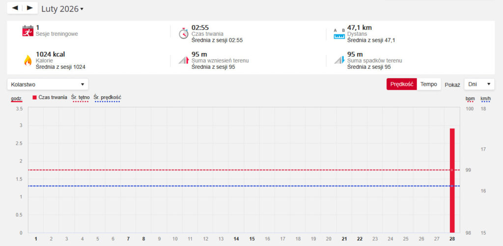Click the calories flame icon
503x246 pixels.
point(28,60)
